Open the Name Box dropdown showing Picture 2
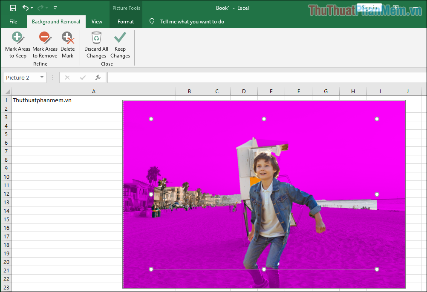The height and width of the screenshot is (292, 427). (x=41, y=77)
